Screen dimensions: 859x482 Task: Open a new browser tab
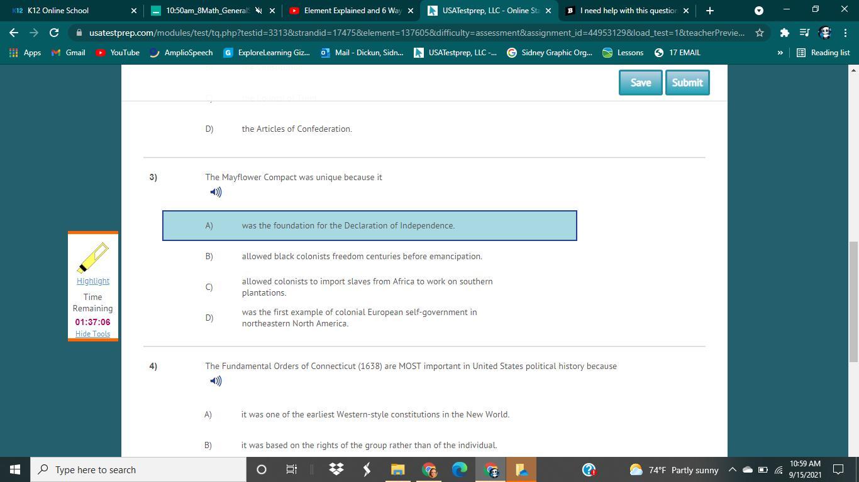(709, 11)
